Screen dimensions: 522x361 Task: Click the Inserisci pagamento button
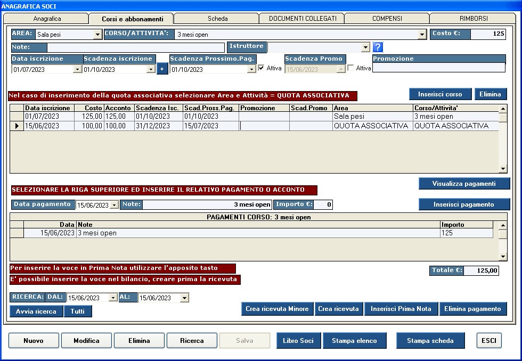tap(464, 204)
